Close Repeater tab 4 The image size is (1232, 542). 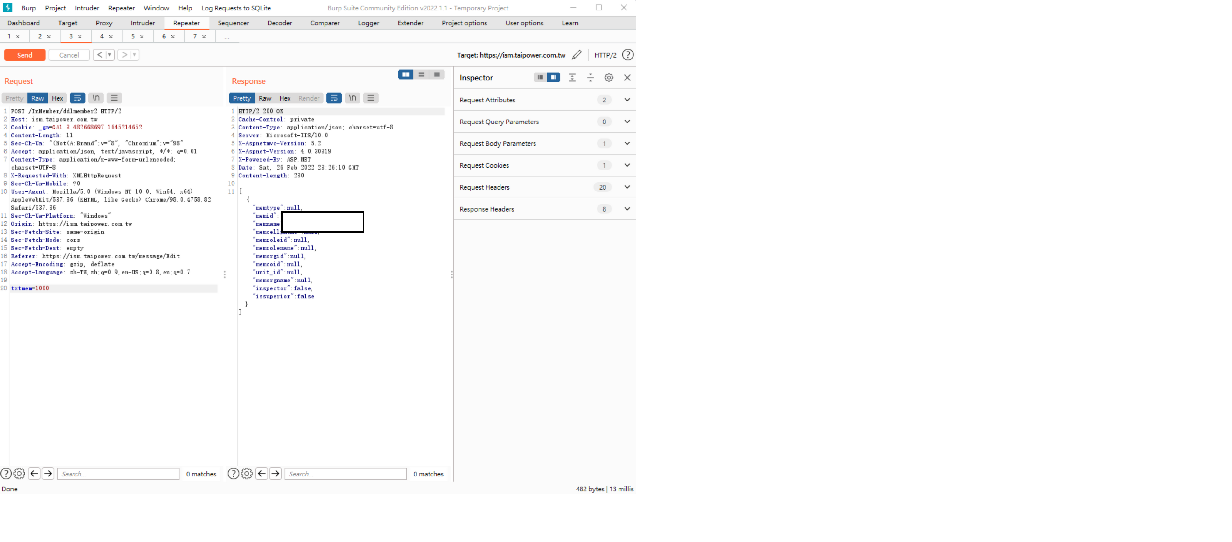point(111,36)
